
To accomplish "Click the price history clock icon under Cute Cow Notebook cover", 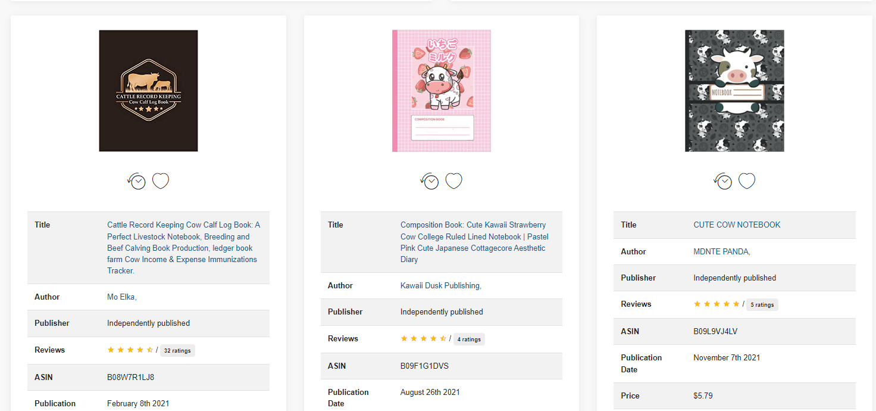I will 722,181.
